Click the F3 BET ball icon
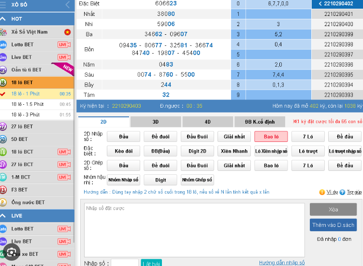Viewport: 363px width, 266px height. 3,190
